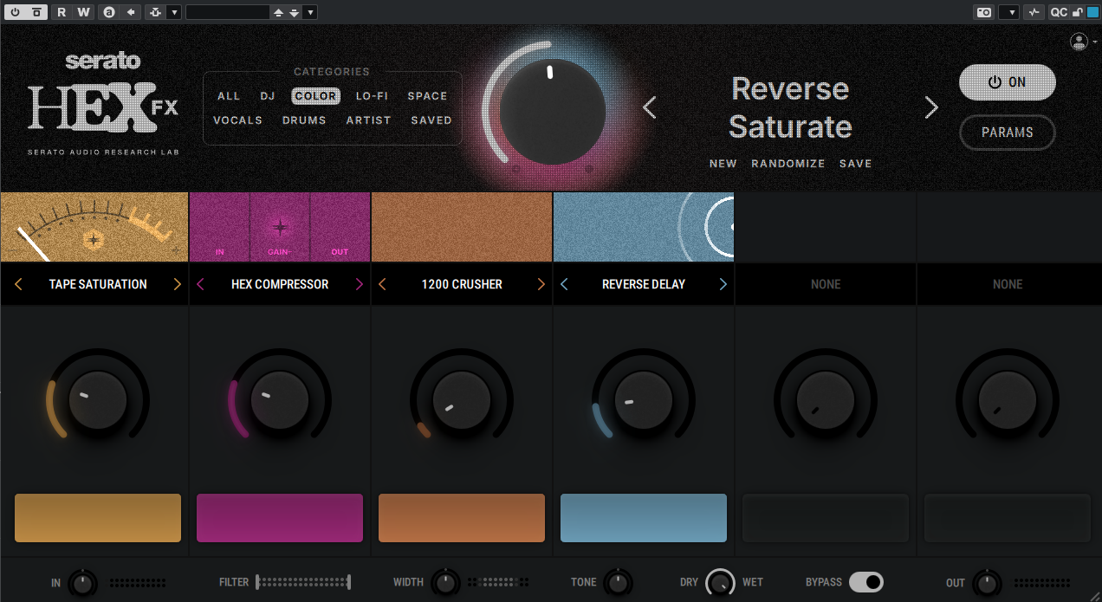This screenshot has width=1102, height=602.
Task: Switch to effect after TAPE SATURATION
Action: pos(178,284)
